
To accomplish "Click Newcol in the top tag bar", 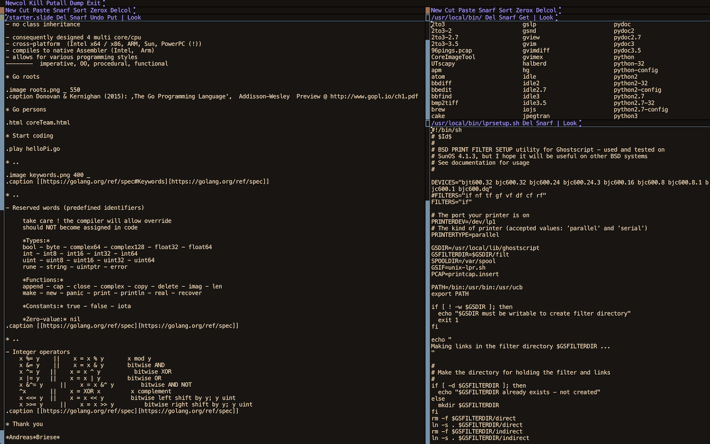I will [16, 3].
